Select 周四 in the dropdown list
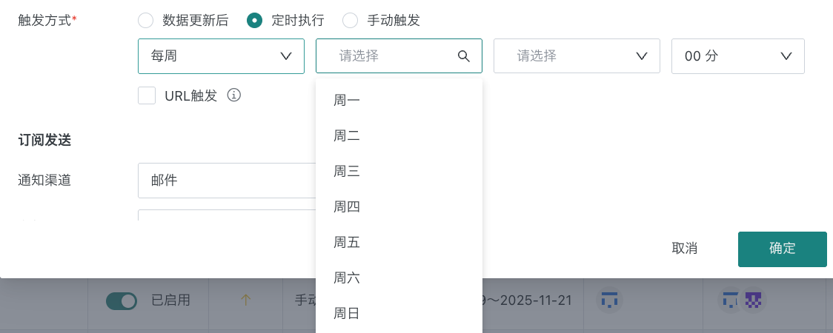This screenshot has height=333, width=833. click(399, 206)
